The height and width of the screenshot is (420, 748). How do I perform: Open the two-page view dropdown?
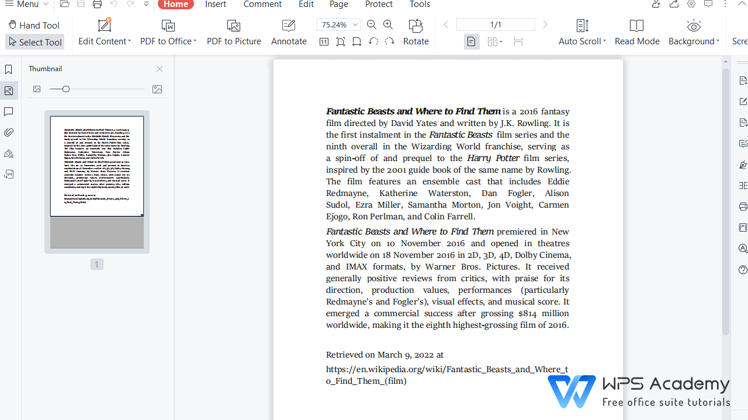pyautogui.click(x=495, y=41)
